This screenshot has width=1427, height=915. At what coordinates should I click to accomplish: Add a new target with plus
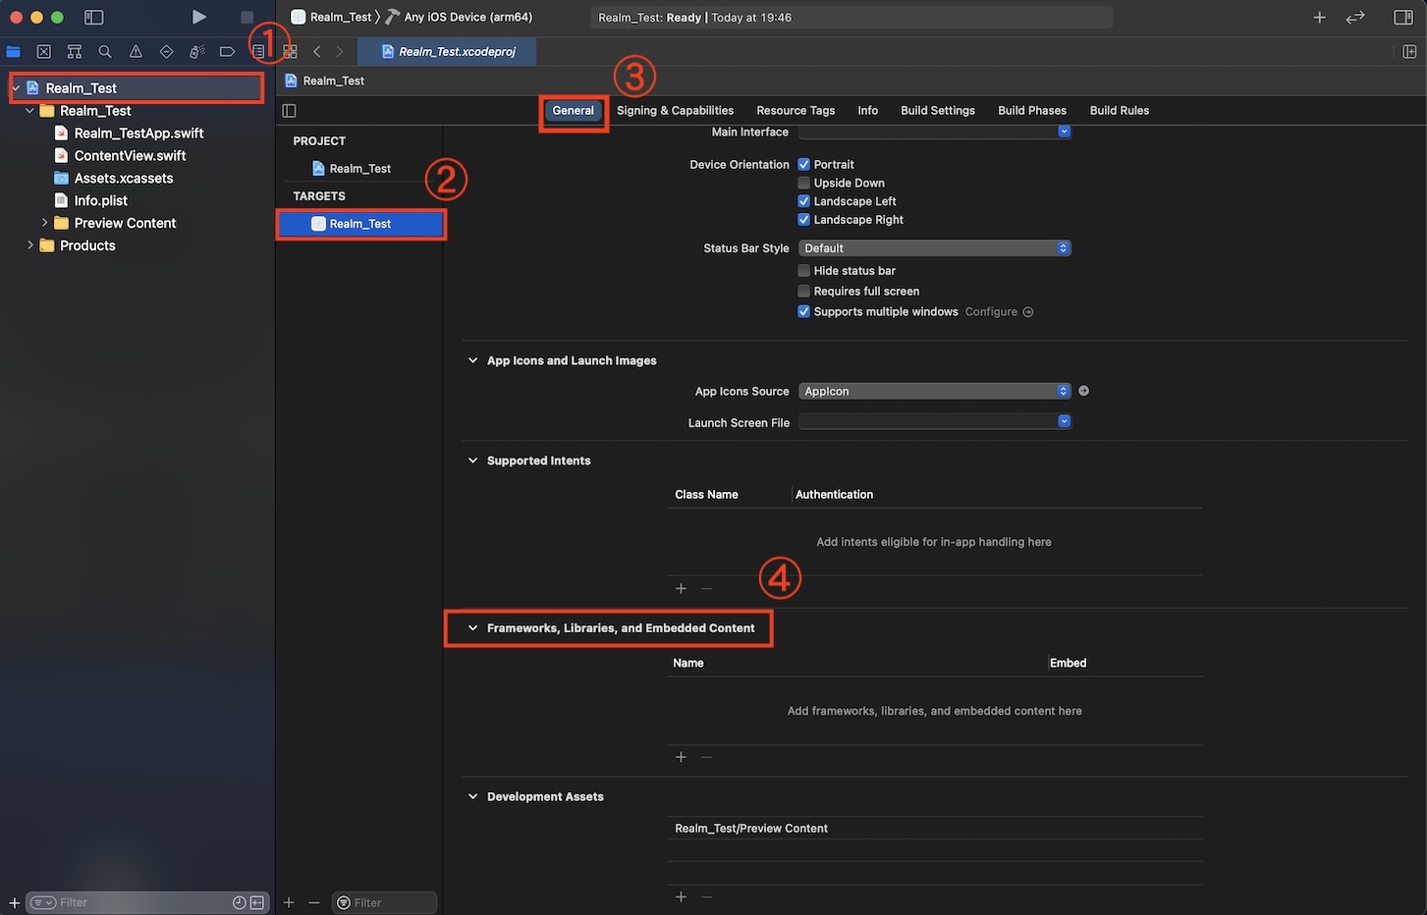pyautogui.click(x=289, y=902)
